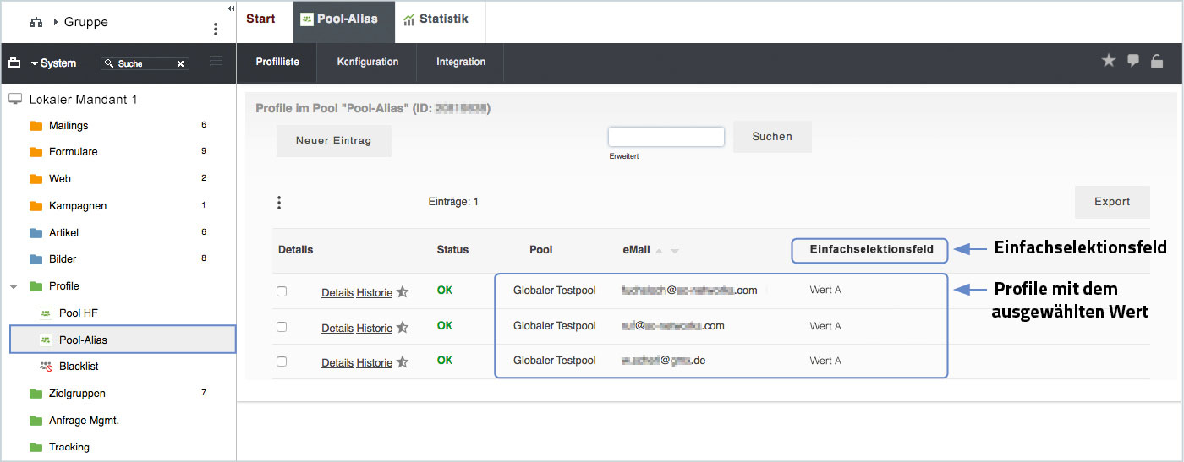Focus the search input next to Suchen
Viewport: 1184px width, 462px height.
[x=666, y=137]
